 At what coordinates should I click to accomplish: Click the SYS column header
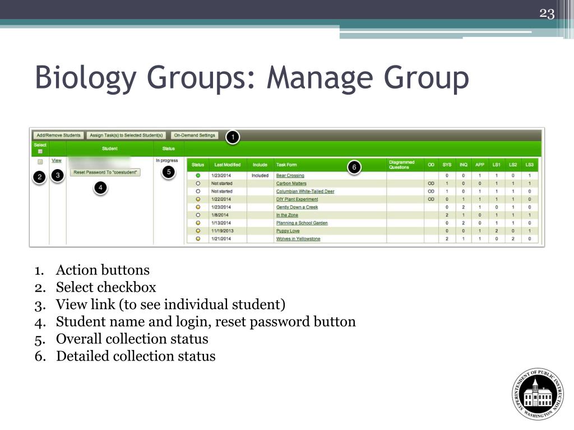(x=447, y=165)
